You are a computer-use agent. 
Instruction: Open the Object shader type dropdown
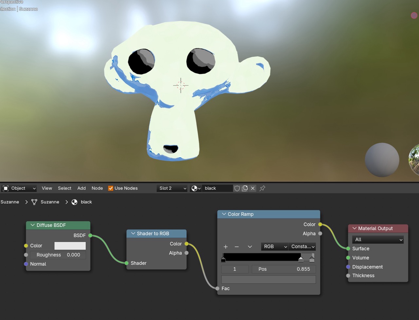19,188
